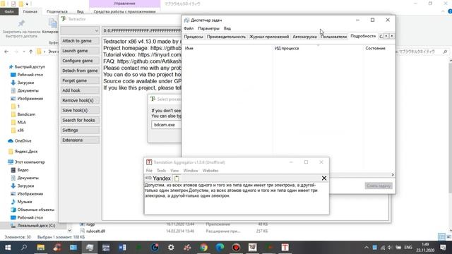Open the Settings gear on taskbar
This screenshot has width=452, height=254.
pos(171,248)
